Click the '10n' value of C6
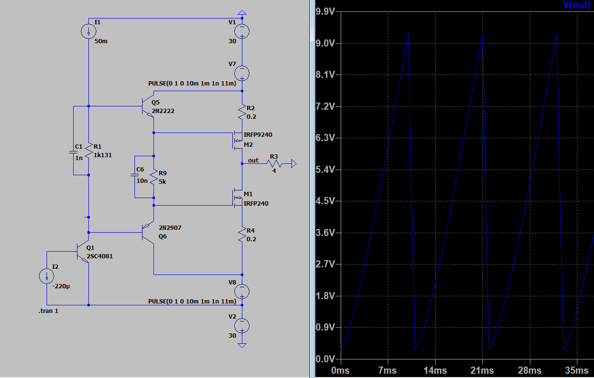The height and width of the screenshot is (378, 594). tap(141, 180)
